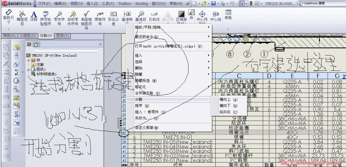Open the 工具(T) menu
The width and height of the screenshot is (346, 167).
[x=108, y=4]
